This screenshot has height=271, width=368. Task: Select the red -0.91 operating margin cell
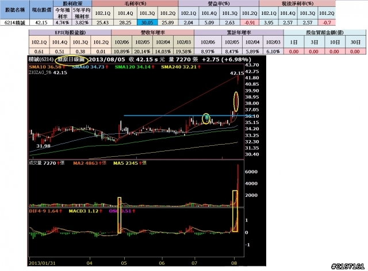(250, 23)
